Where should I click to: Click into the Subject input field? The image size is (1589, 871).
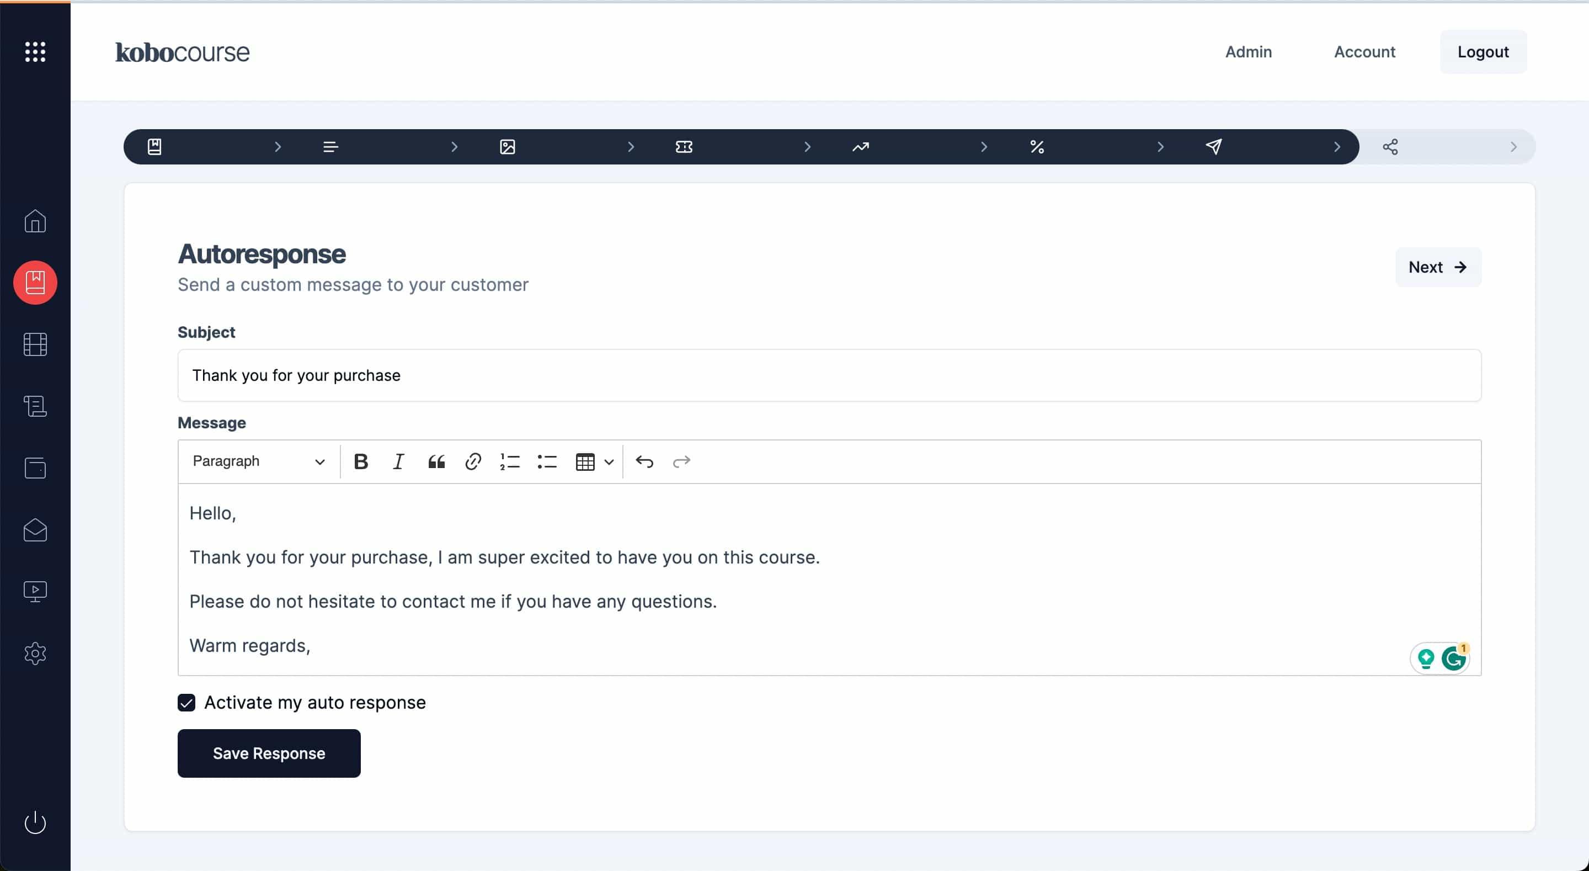[829, 375]
